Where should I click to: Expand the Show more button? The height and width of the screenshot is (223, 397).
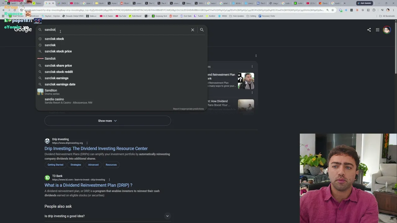point(108,121)
